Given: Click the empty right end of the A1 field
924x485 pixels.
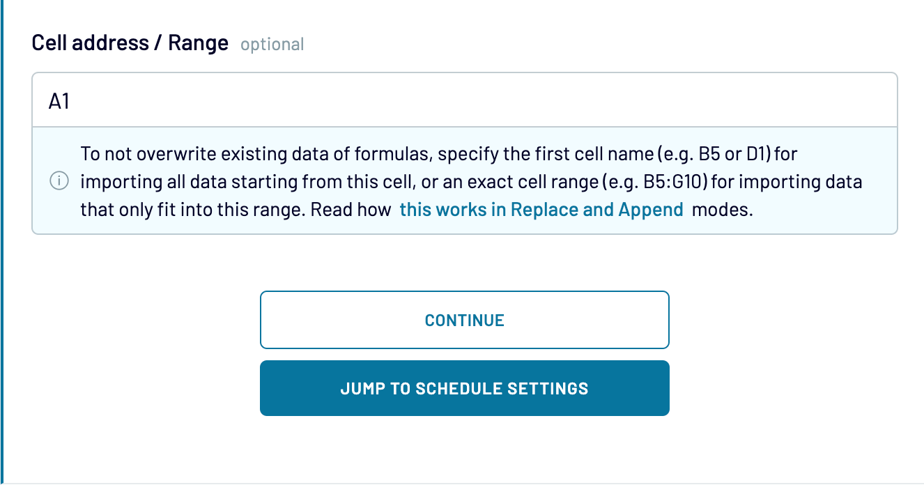Looking at the screenshot, I should [836, 101].
